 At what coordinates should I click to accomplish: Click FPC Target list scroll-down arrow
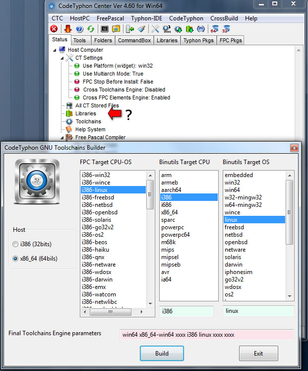tap(150, 303)
